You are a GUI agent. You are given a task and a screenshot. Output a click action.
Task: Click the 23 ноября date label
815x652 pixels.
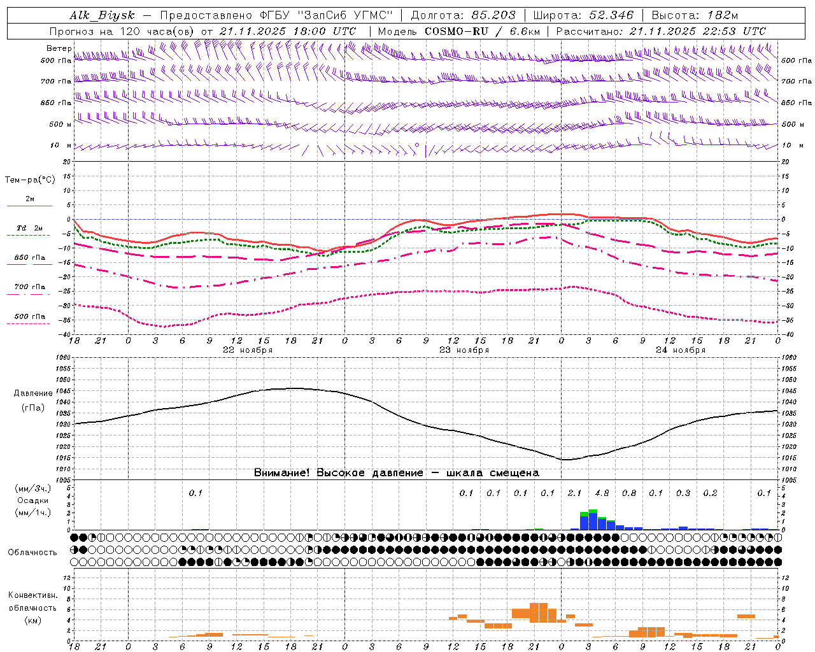pyautogui.click(x=464, y=350)
